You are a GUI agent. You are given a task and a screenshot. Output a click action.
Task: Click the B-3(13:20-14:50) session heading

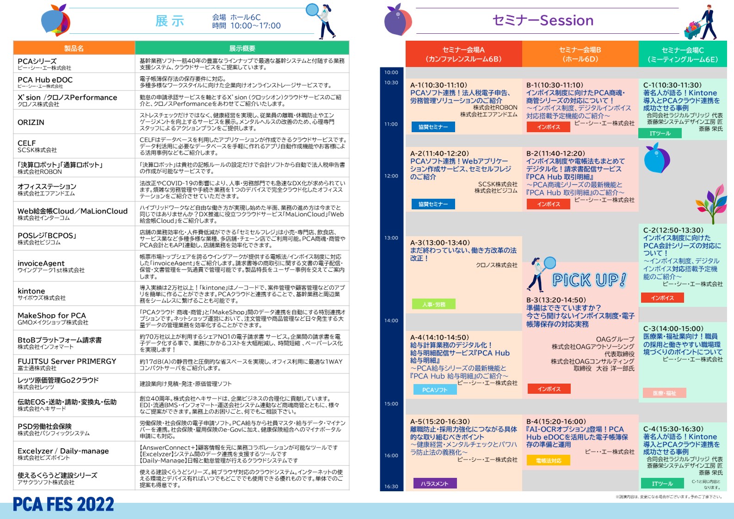pyautogui.click(x=556, y=300)
